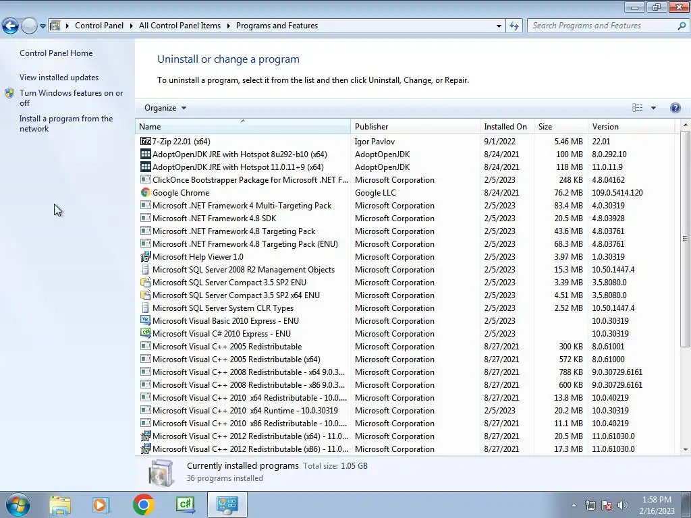691x518 pixels.
Task: Click the SQL Server Compact 3.5 SP2 ENU icon
Action: (146, 283)
